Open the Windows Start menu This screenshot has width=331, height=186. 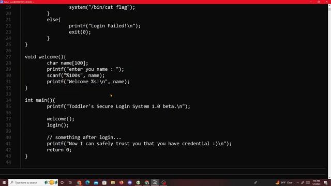coord(4,182)
